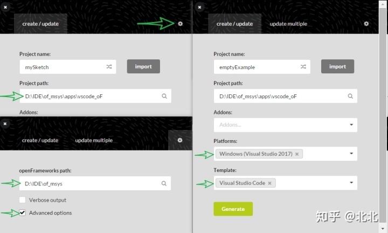Browse project path in mySketch panel

(164, 96)
